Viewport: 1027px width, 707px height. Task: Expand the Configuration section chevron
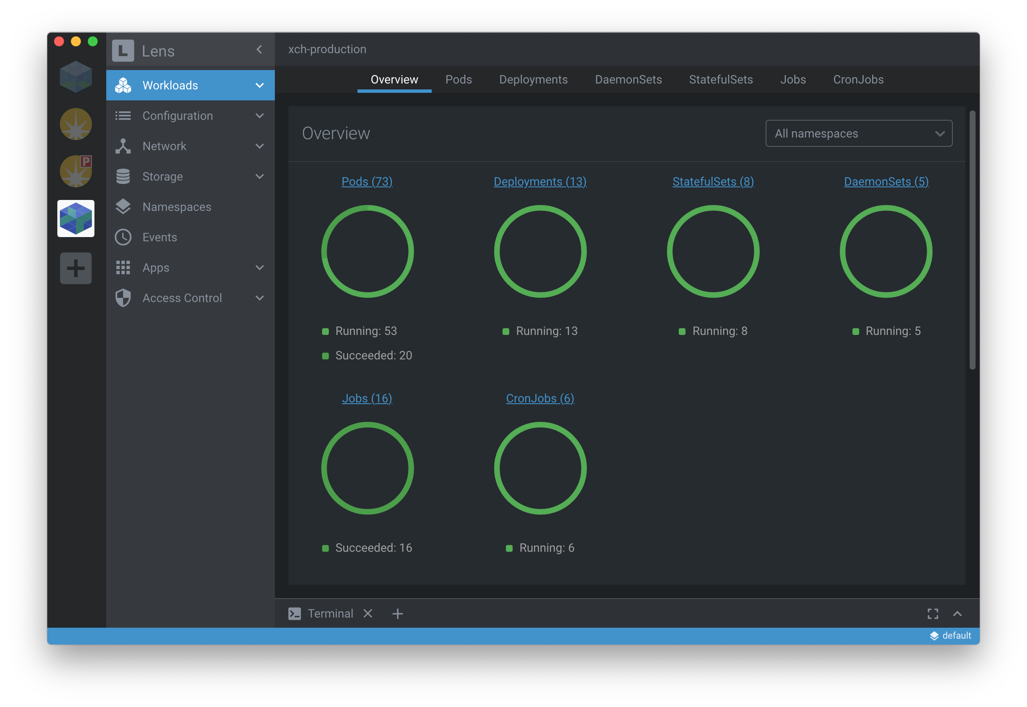[x=260, y=116]
